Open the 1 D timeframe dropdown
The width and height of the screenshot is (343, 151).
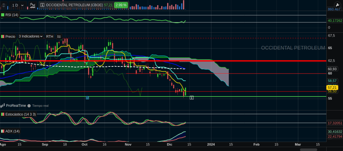[x=18, y=5]
